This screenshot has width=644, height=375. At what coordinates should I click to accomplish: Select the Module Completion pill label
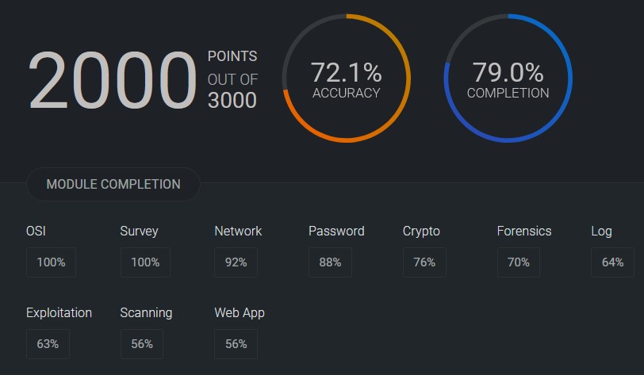click(x=113, y=184)
